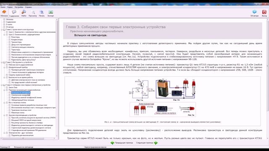Click the Печать (print) toolbar icon

point(42,12)
